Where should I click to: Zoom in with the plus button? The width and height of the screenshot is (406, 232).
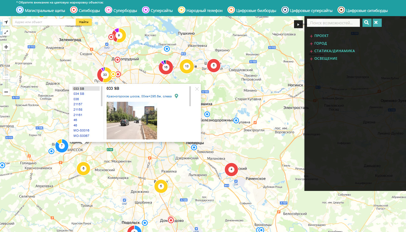coord(6,47)
